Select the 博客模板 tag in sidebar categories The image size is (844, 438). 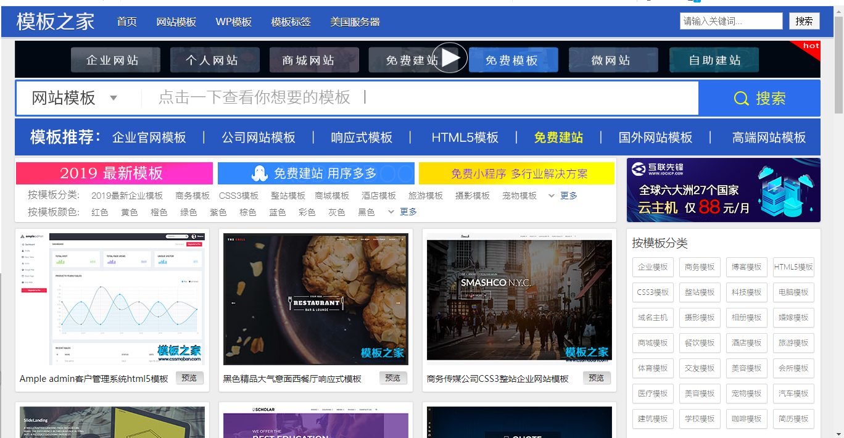[x=747, y=267]
